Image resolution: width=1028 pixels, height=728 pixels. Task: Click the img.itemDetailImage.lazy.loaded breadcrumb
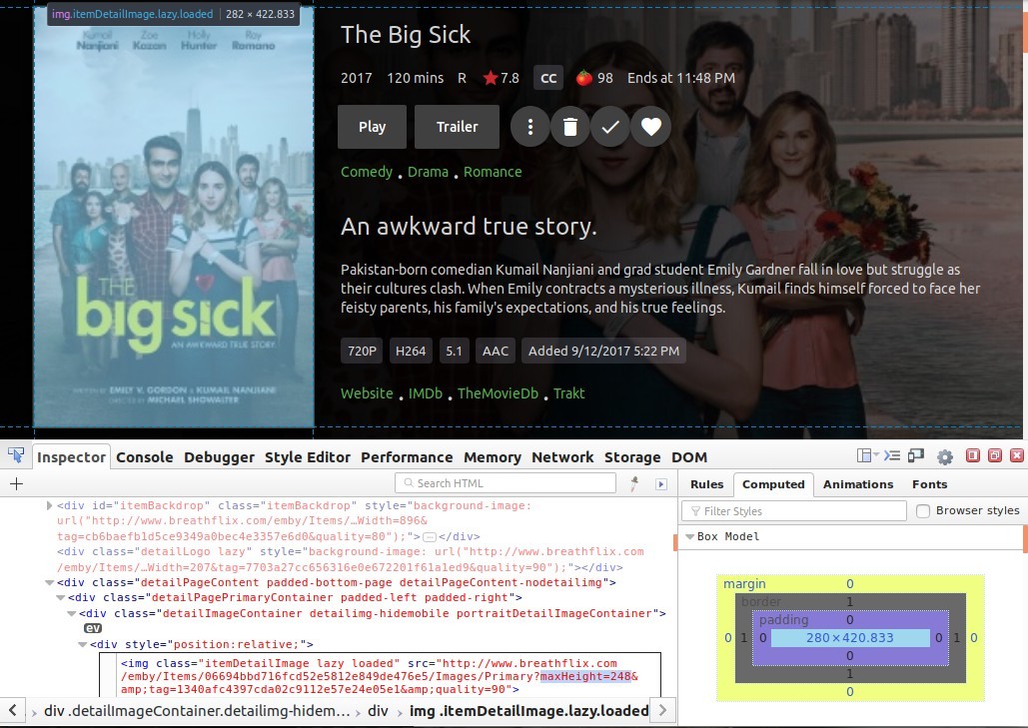tap(528, 711)
